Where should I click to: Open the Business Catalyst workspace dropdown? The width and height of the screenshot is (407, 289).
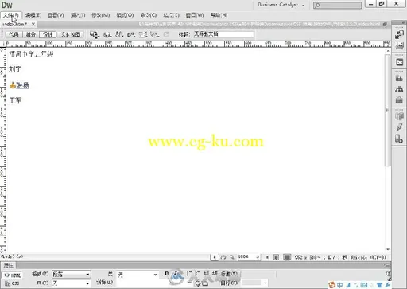[281, 5]
